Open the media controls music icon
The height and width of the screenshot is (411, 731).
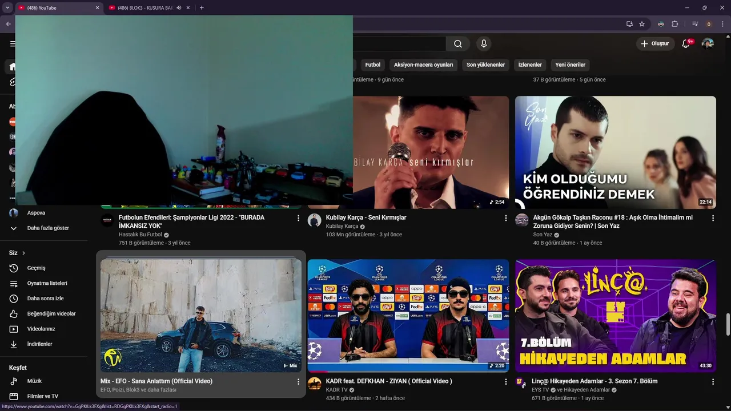[x=695, y=24]
